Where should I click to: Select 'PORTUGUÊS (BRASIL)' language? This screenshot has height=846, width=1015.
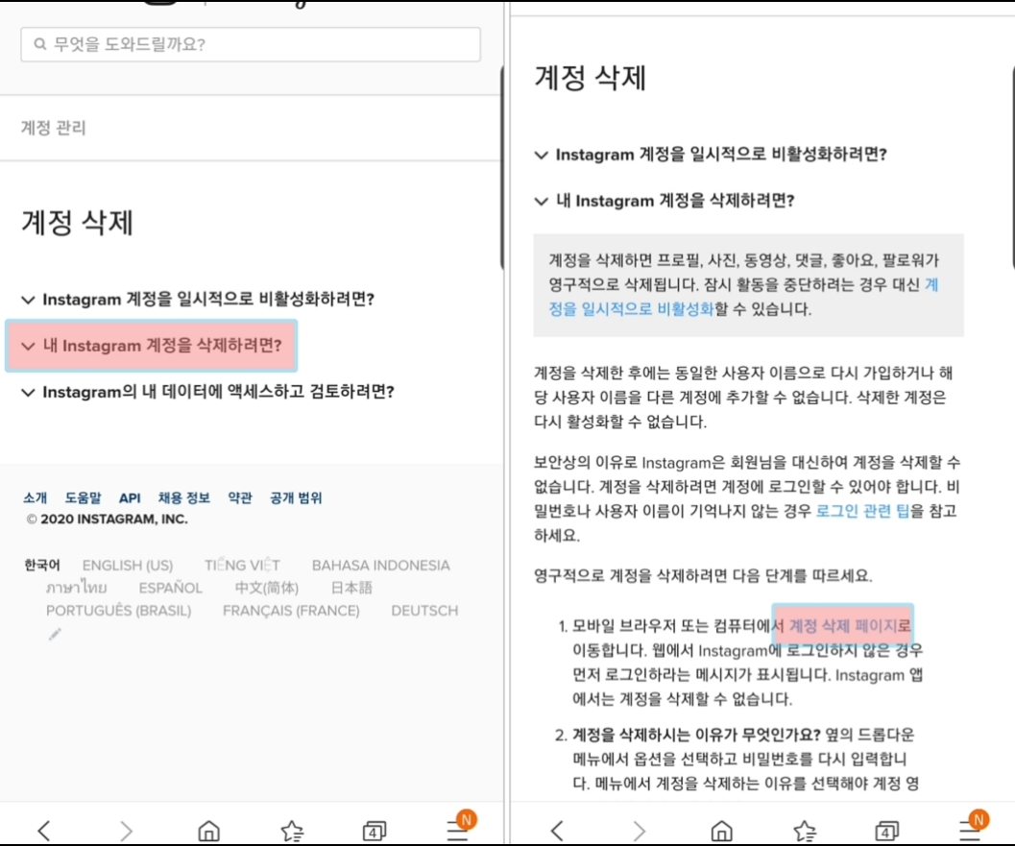point(118,611)
